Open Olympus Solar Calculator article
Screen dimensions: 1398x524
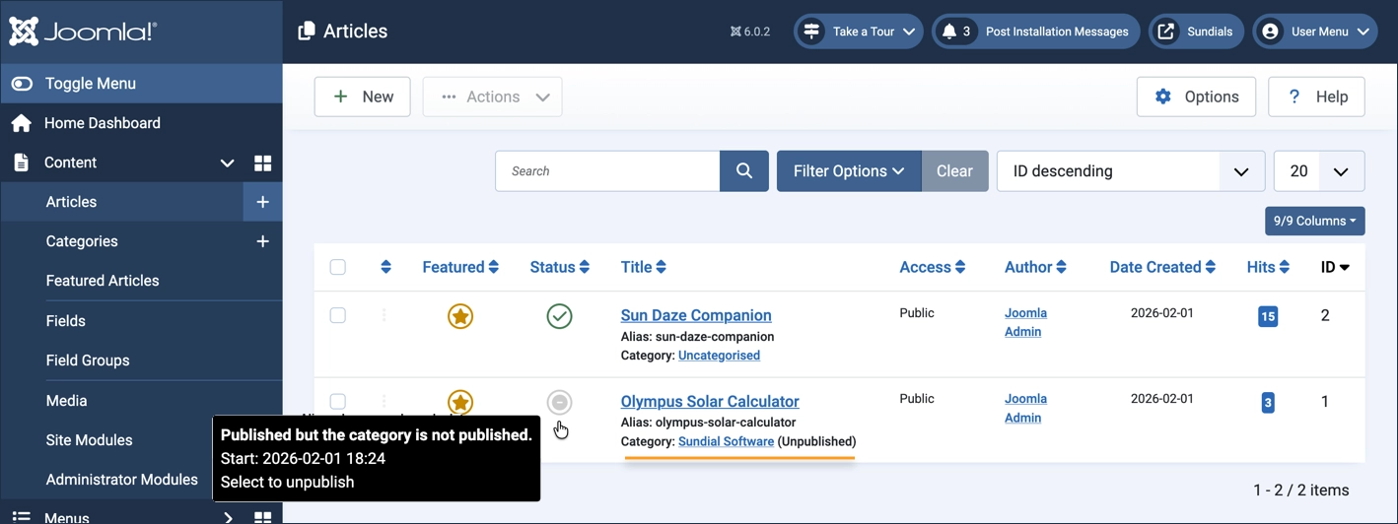710,401
